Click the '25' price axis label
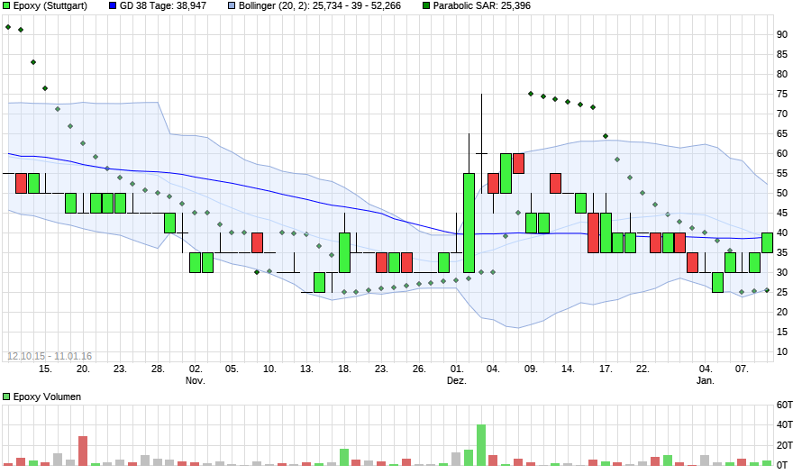Image resolution: width=811 pixels, height=474 pixels. point(782,292)
